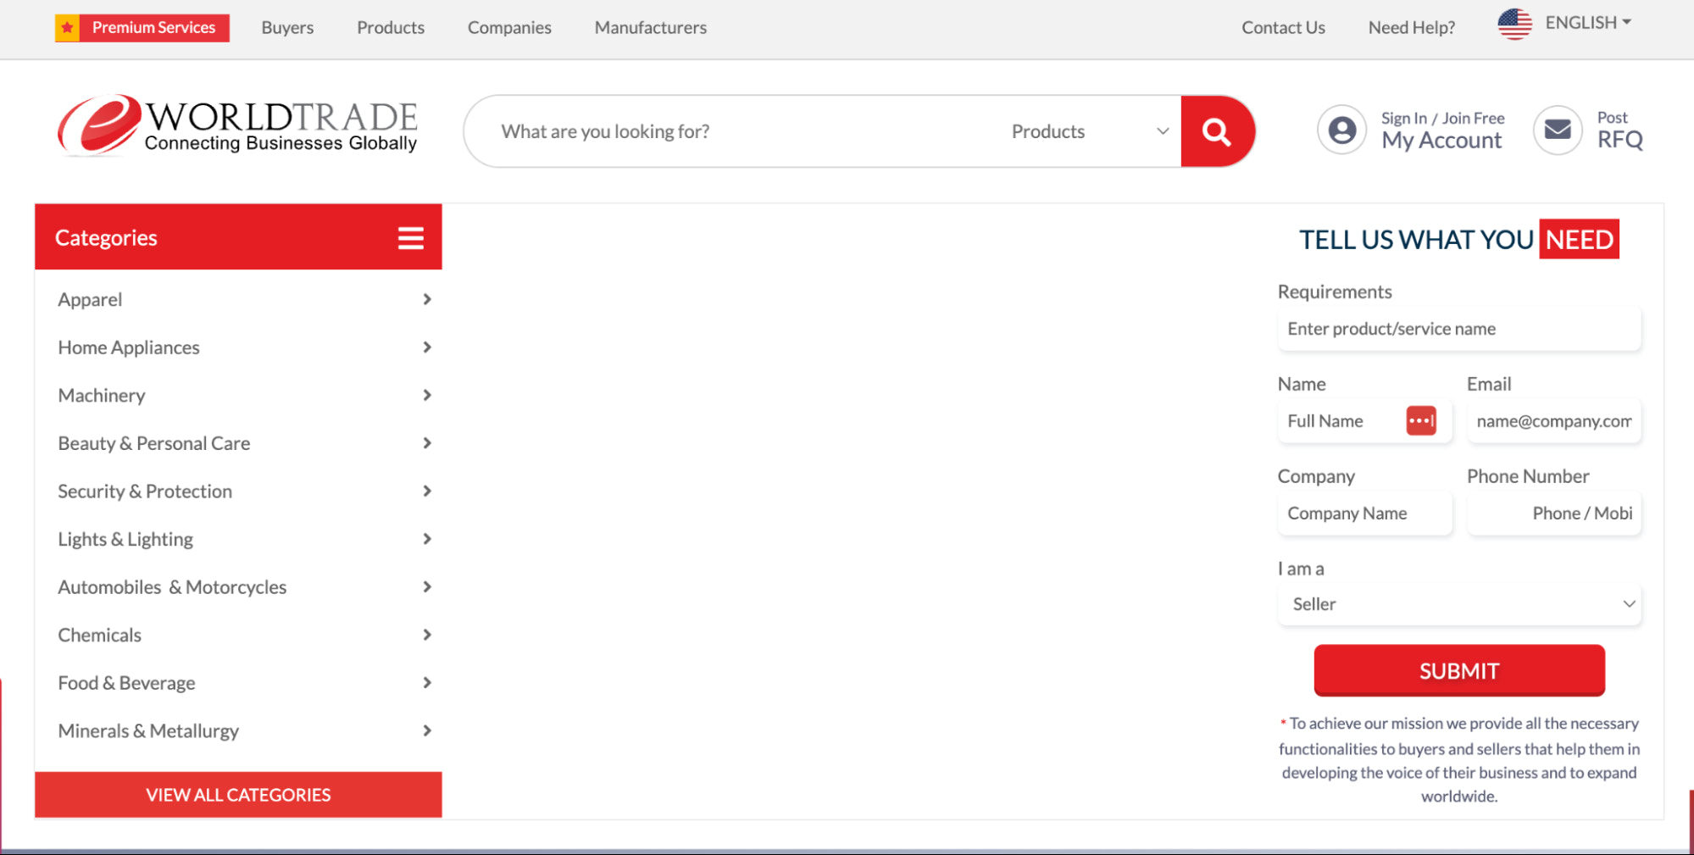Click VIEW ALL CATEGORIES button
Viewport: 1694px width, 855px height.
[x=238, y=795]
